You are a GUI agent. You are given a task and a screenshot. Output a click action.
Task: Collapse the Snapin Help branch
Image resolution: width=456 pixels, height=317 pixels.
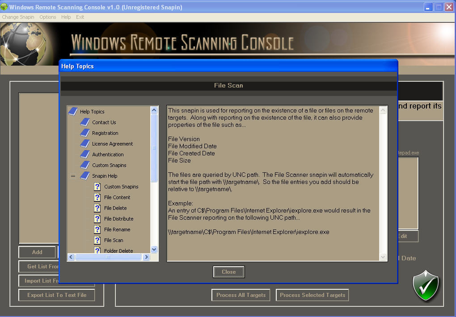point(73,176)
